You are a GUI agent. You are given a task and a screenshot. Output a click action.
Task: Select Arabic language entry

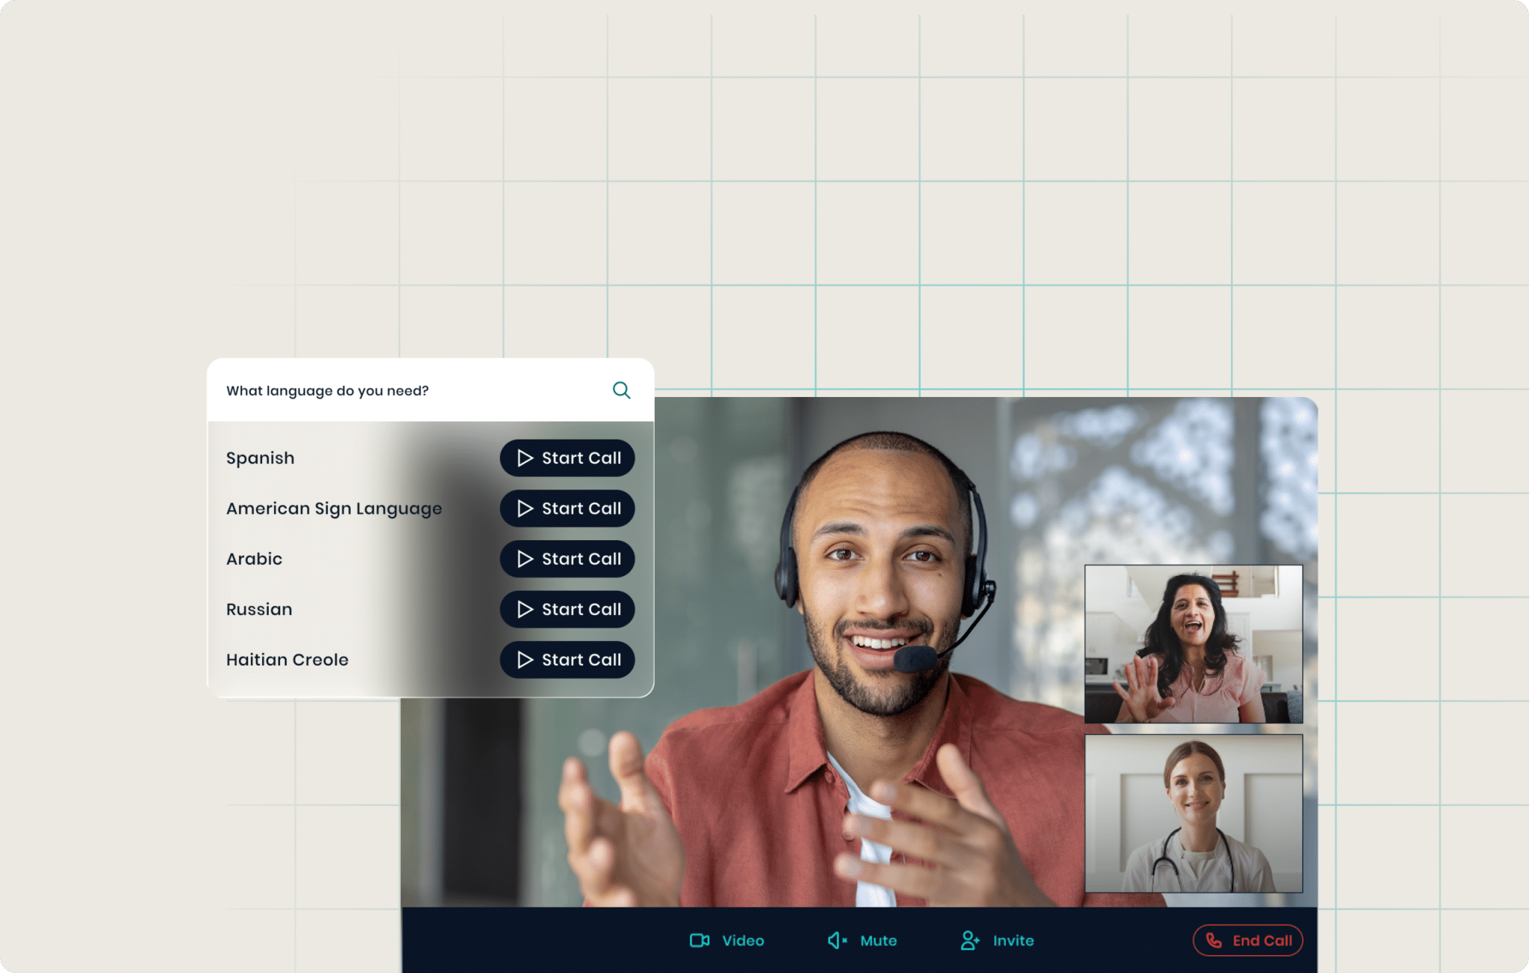254,559
